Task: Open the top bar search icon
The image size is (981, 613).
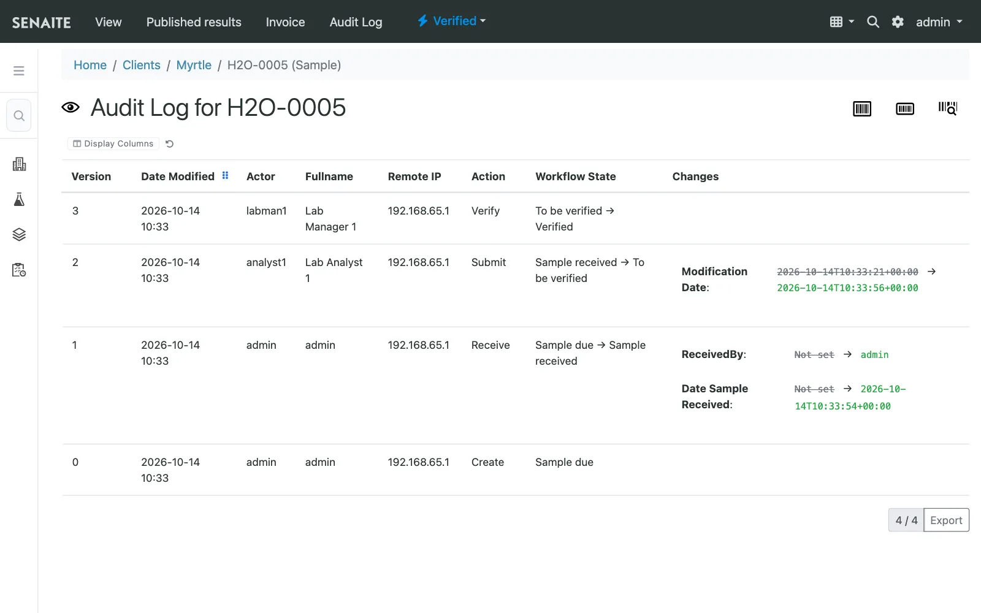Action: click(x=873, y=22)
